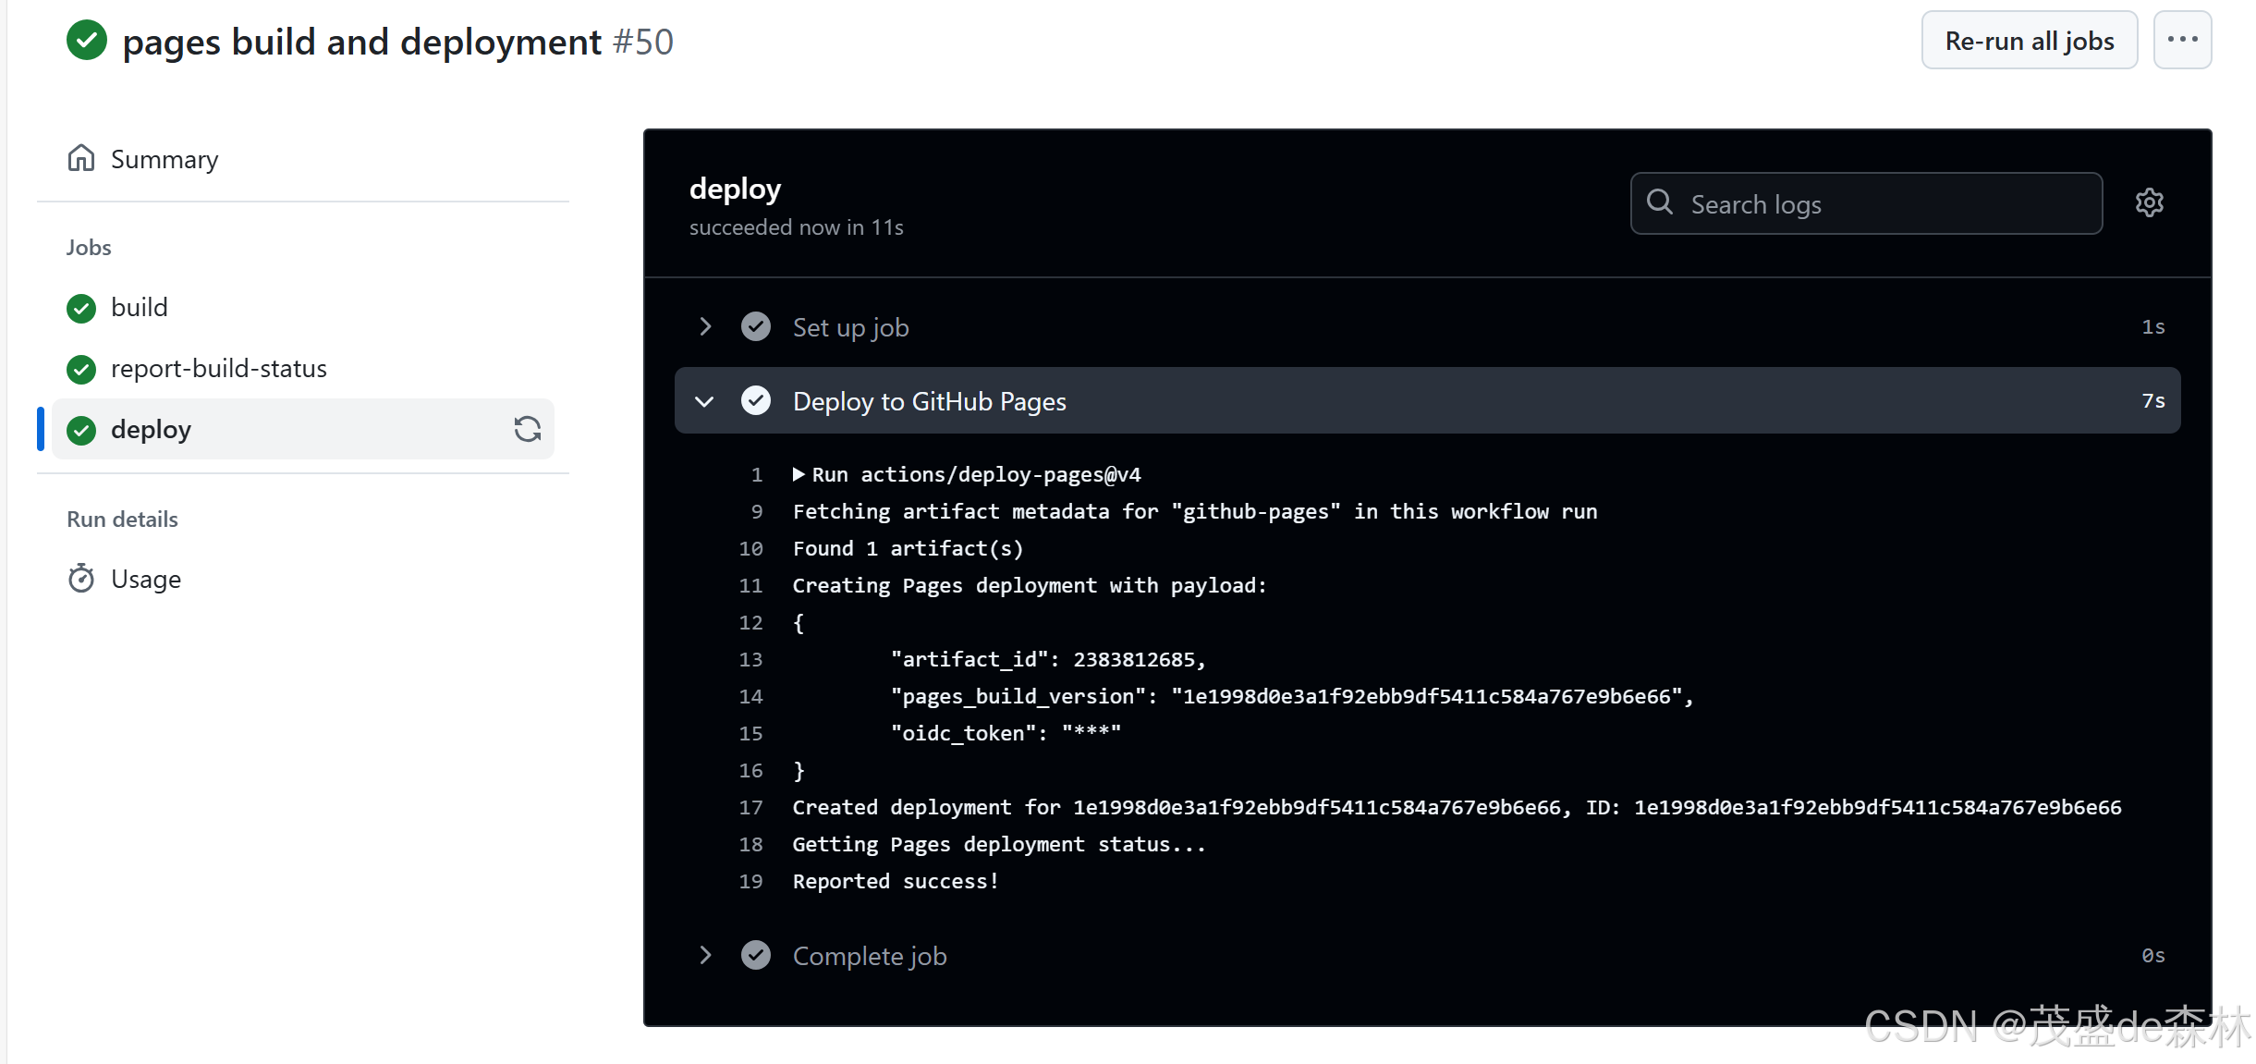Collapse the Deploy to GitHub Pages step

[705, 401]
